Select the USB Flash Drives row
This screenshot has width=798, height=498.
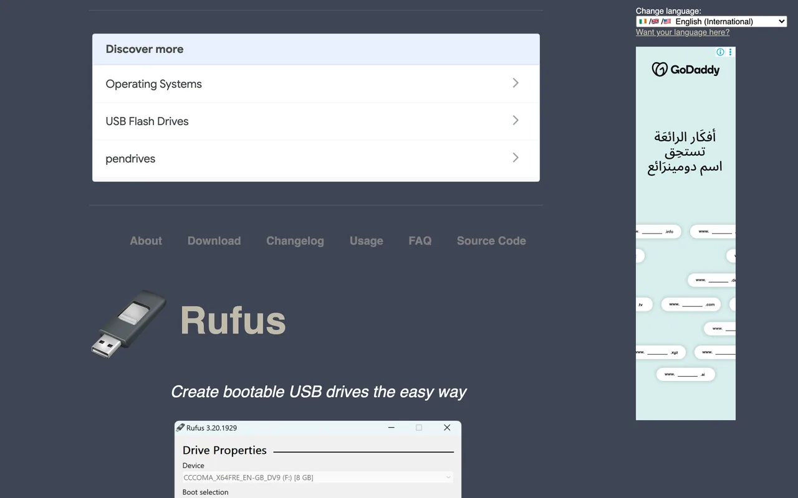pos(316,121)
